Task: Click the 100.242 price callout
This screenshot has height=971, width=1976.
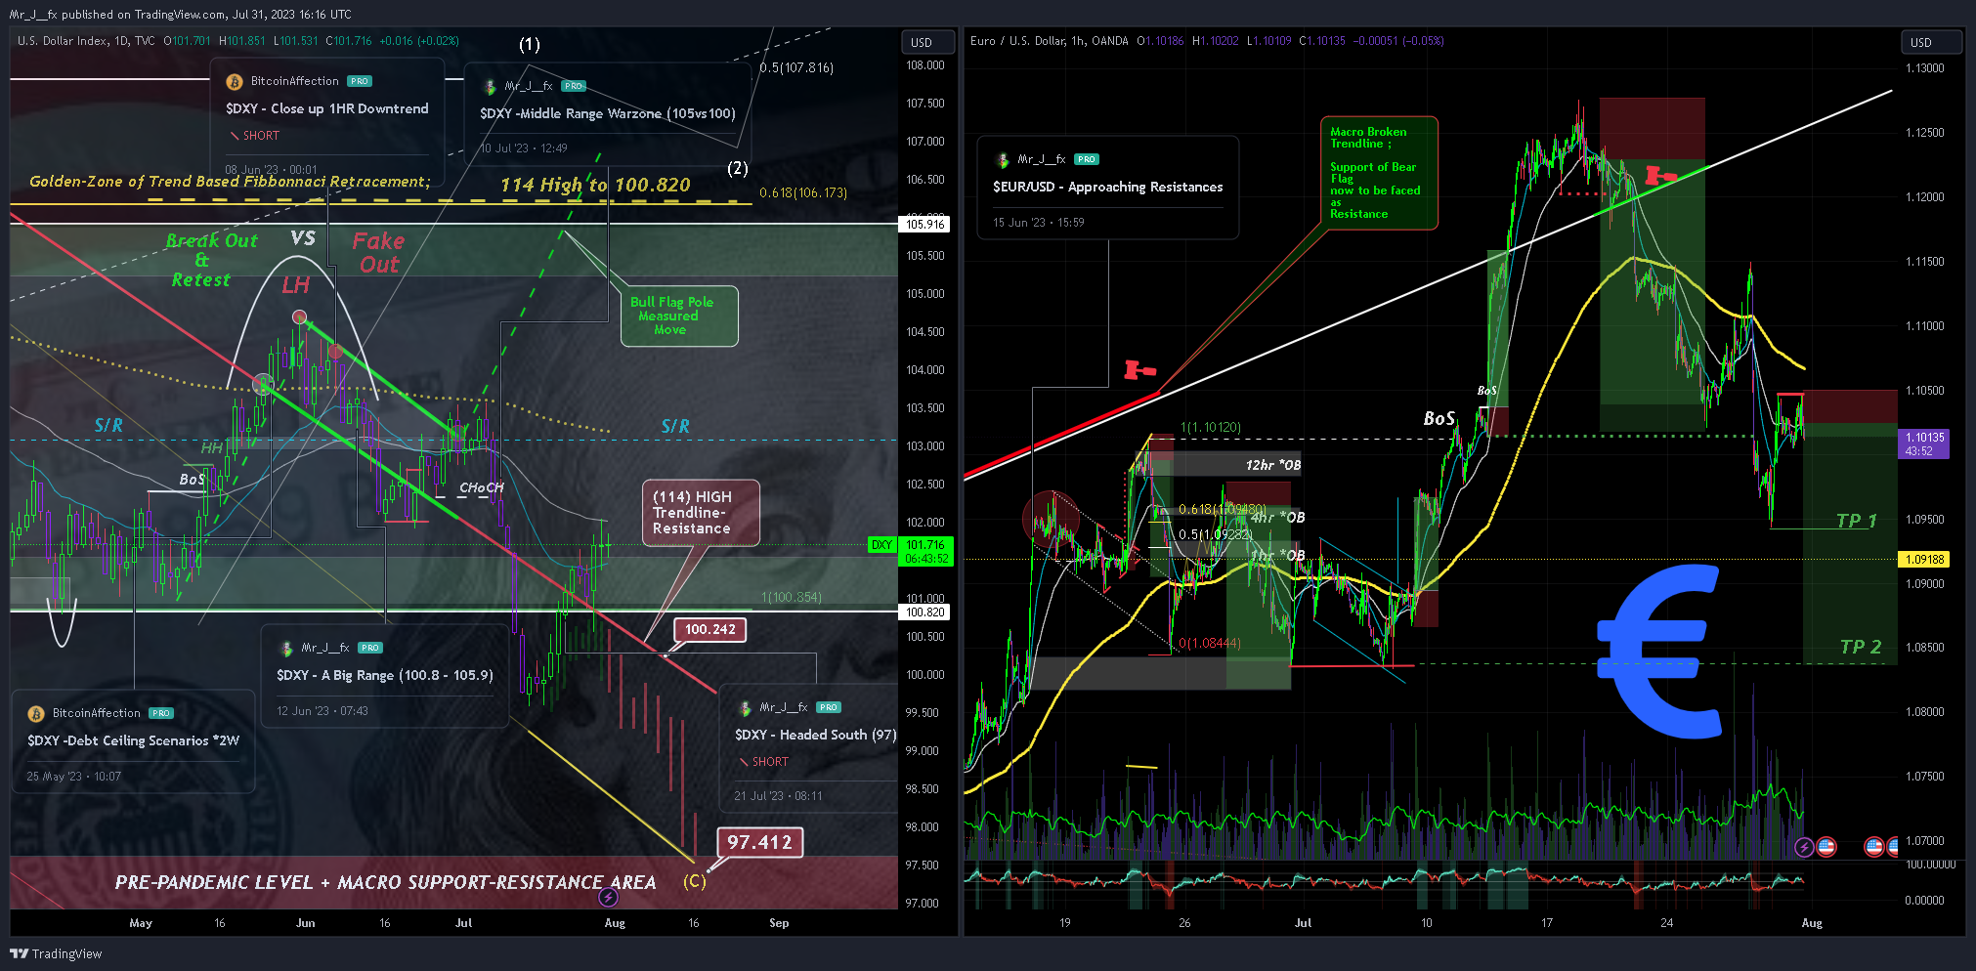Action: click(709, 630)
